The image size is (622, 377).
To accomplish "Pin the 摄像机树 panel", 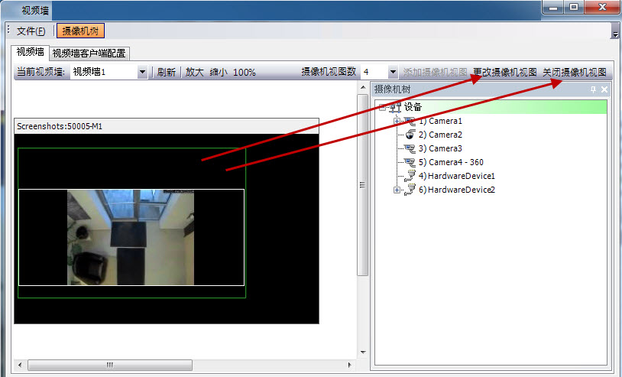I will [x=593, y=89].
